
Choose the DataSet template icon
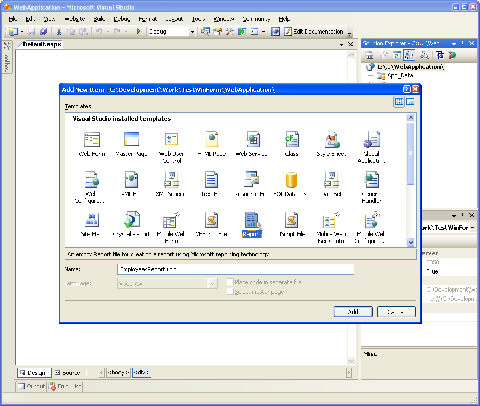331,181
